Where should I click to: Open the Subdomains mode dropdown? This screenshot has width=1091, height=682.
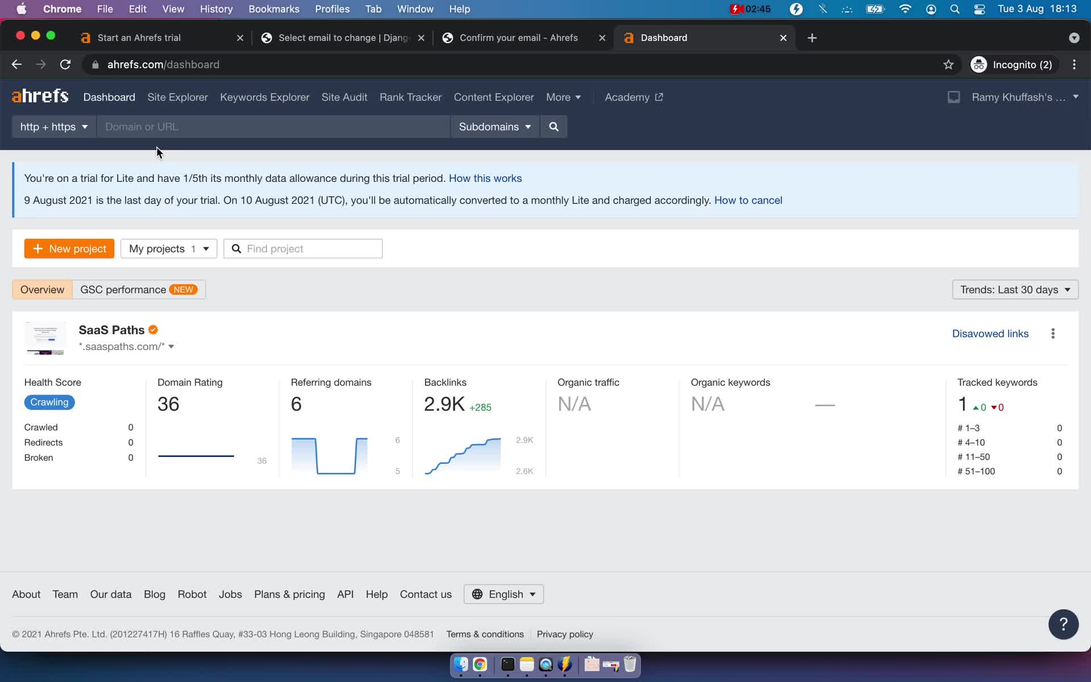[494, 127]
